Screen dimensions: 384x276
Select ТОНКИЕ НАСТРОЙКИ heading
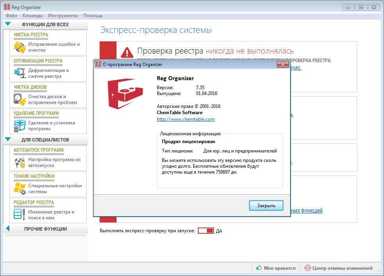(x=34, y=176)
